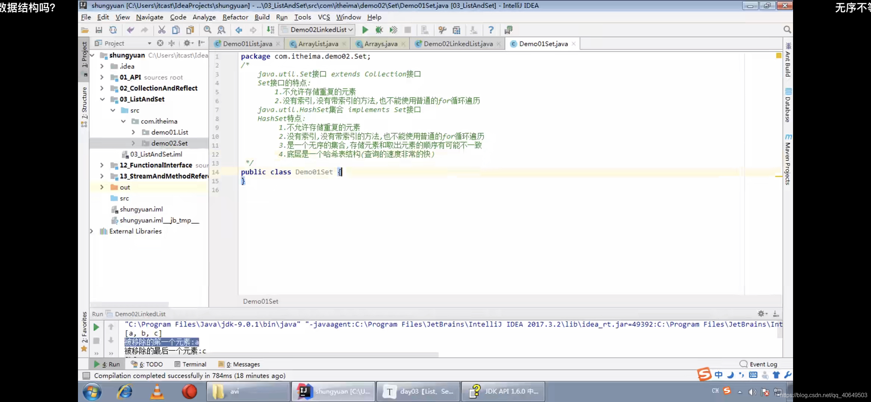The image size is (871, 402).
Task: Click the Copy toolbar icon
Action: pyautogui.click(x=176, y=30)
